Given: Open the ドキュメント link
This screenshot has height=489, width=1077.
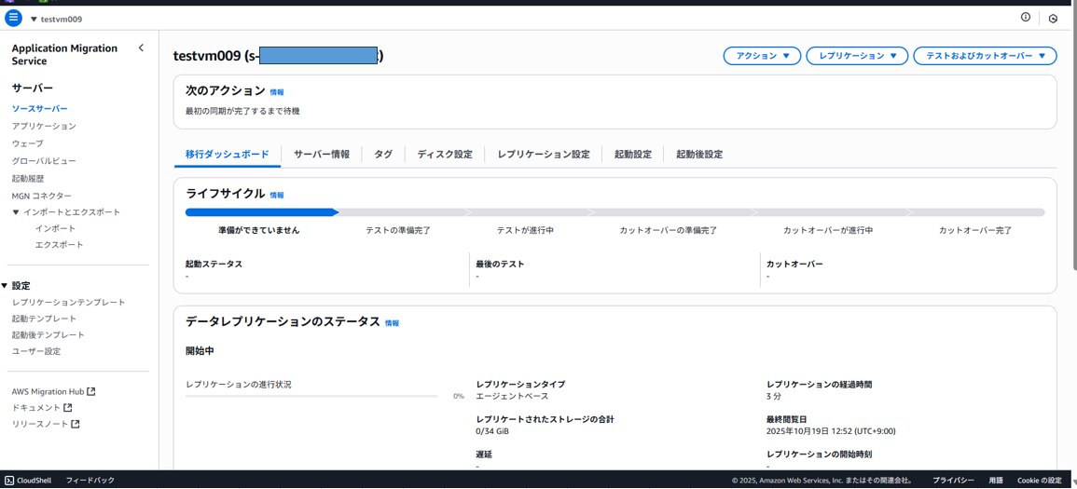Looking at the screenshot, I should click(x=36, y=407).
